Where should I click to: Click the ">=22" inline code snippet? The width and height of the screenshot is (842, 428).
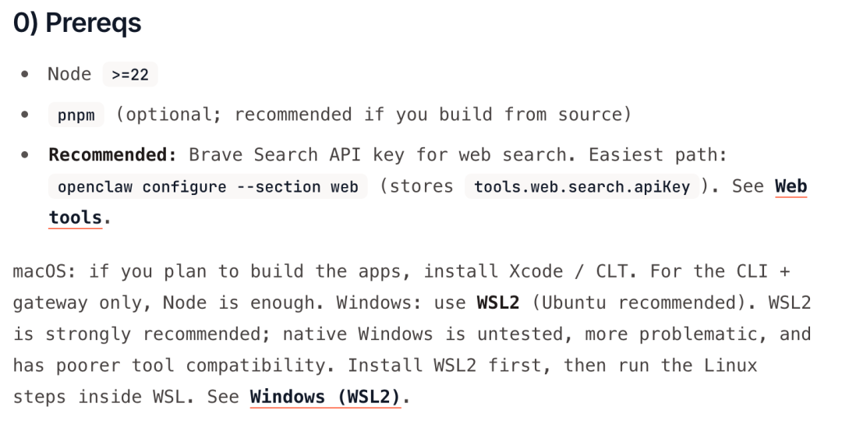pos(131,75)
